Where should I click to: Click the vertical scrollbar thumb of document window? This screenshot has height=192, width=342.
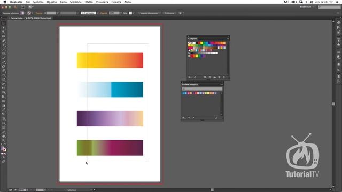[x=333, y=104]
